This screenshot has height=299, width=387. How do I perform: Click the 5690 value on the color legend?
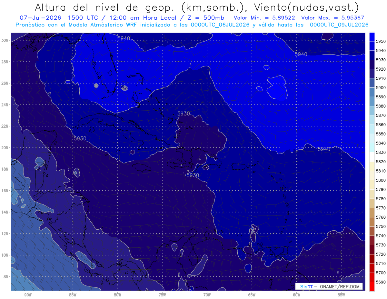381,282
